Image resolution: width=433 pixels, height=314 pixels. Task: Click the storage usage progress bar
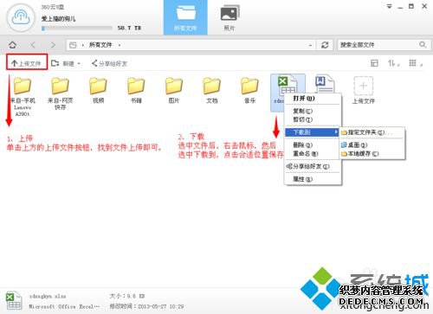[77, 28]
